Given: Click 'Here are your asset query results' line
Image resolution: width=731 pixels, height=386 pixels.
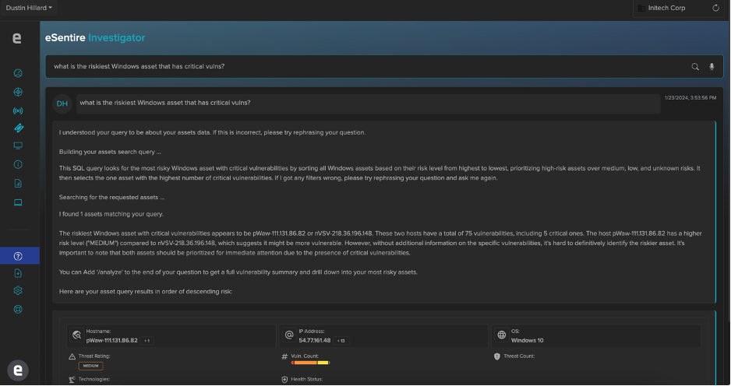Looking at the screenshot, I should click(x=146, y=292).
